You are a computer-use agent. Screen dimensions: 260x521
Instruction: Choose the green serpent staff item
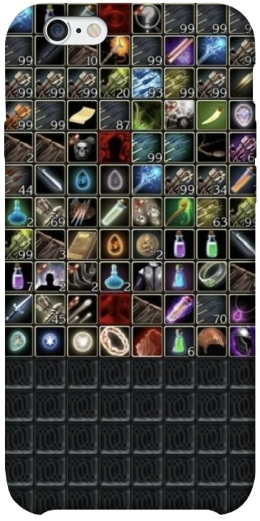[x=180, y=212]
